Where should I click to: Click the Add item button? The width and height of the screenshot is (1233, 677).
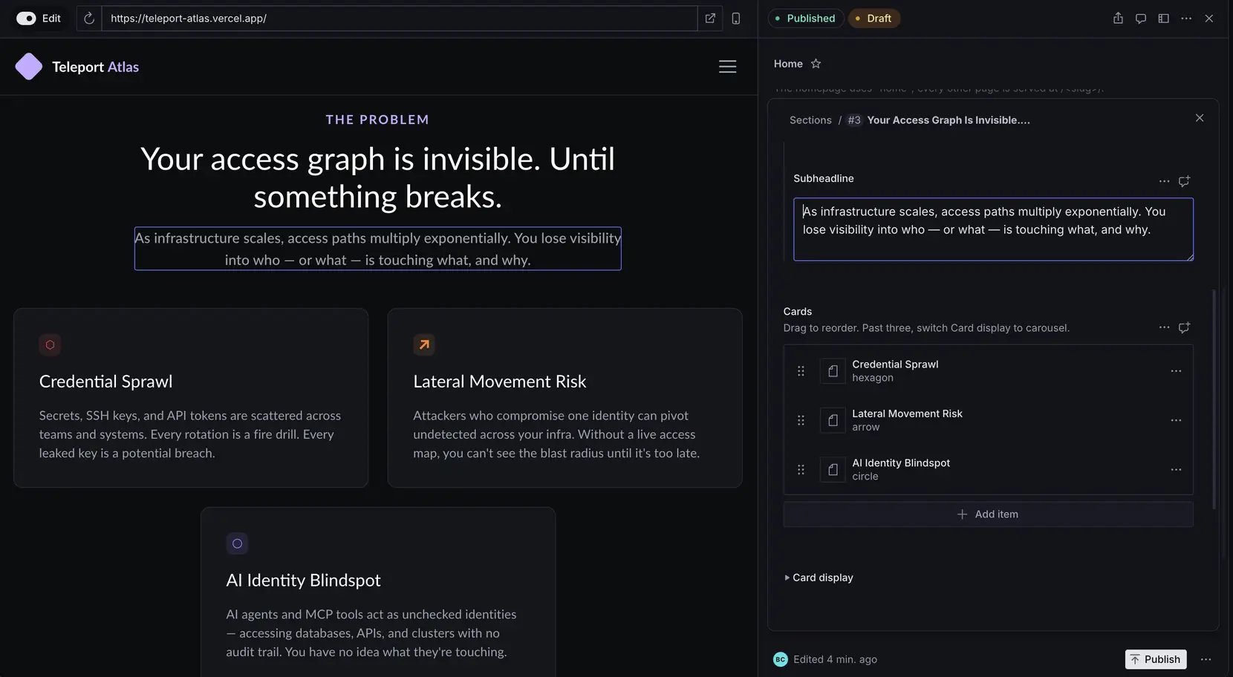(x=988, y=514)
